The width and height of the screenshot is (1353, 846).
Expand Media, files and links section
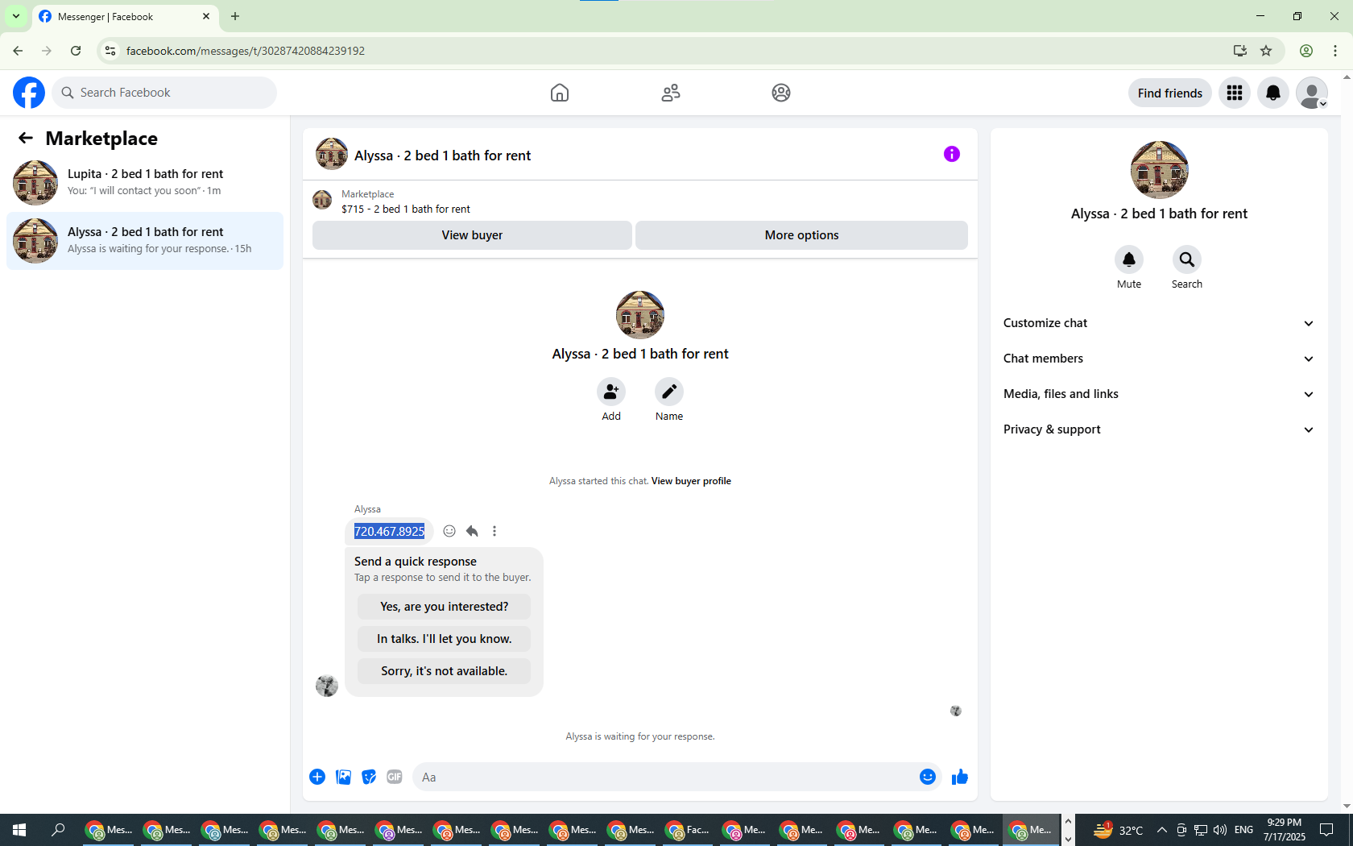point(1159,394)
